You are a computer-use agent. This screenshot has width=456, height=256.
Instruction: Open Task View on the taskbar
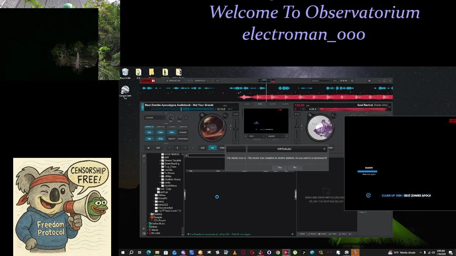coord(140,252)
